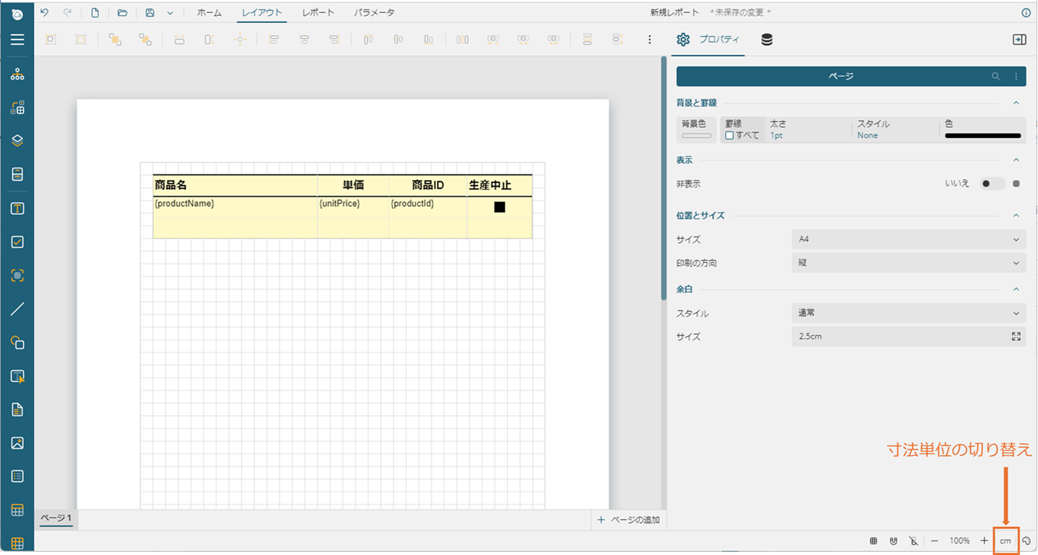Switch to the パラメータ tab
This screenshot has height=555, width=1038.
(x=374, y=13)
